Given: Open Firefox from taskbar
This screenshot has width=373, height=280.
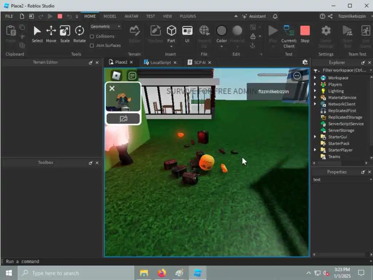Looking at the screenshot, I should [162, 273].
